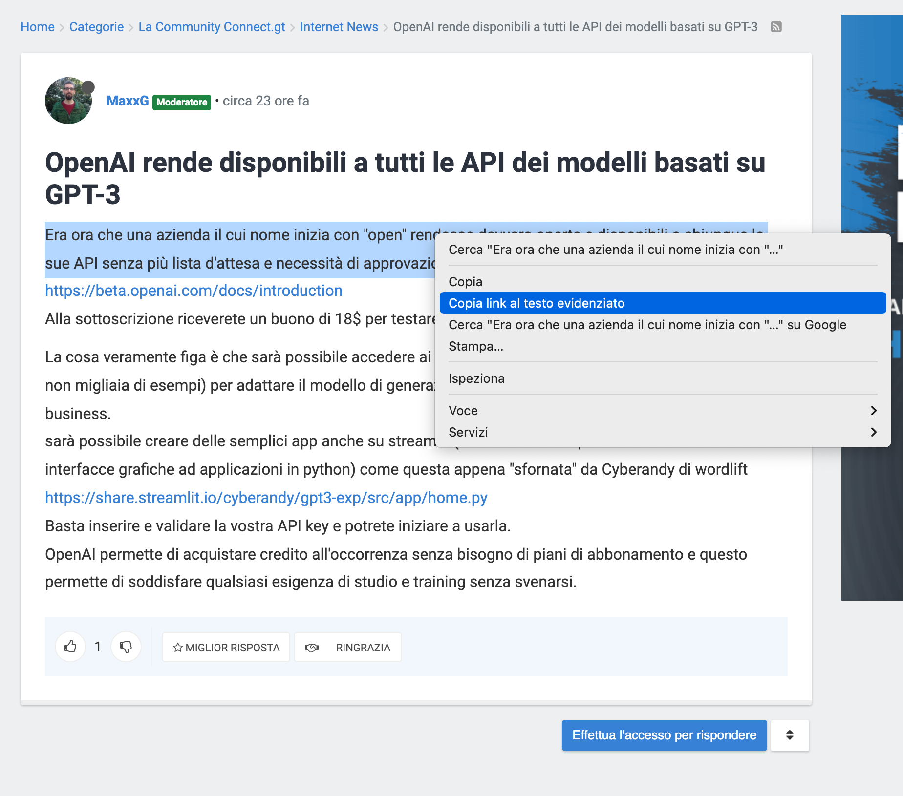
Task: Click the 'circa 23 ore fa' timestamp
Action: click(266, 101)
